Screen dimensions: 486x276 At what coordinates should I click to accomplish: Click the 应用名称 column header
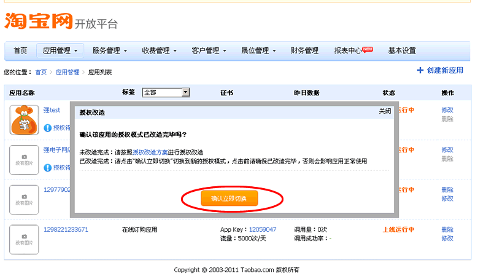click(x=21, y=93)
